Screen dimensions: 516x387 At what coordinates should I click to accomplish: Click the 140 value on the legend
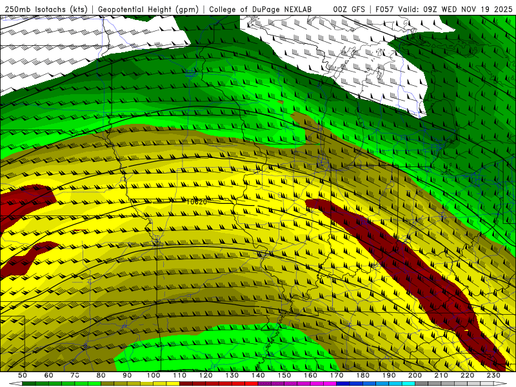tap(258, 375)
